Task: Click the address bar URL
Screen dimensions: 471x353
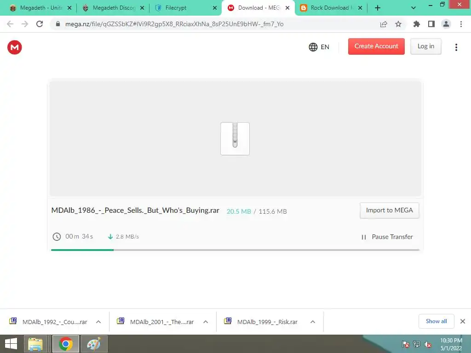Action: point(174,24)
